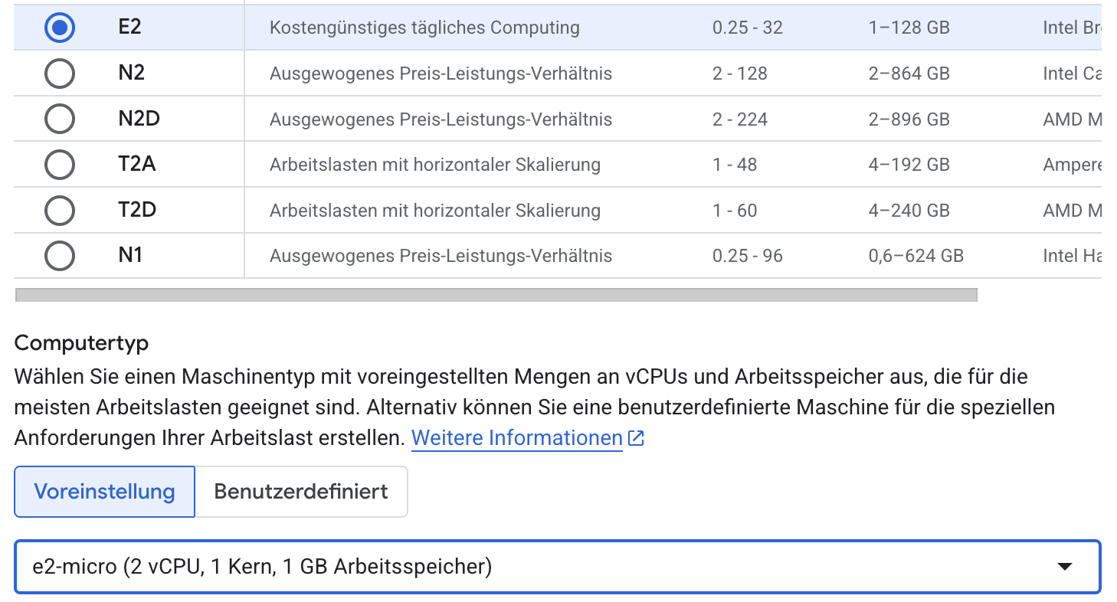Select the T2A series radio button
Screen dimensions: 1117x602
point(60,165)
